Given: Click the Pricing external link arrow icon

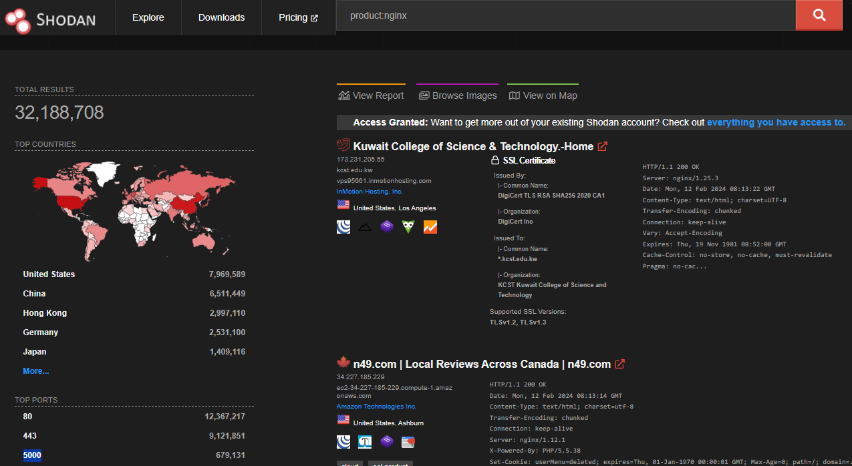Looking at the screenshot, I should 315,18.
